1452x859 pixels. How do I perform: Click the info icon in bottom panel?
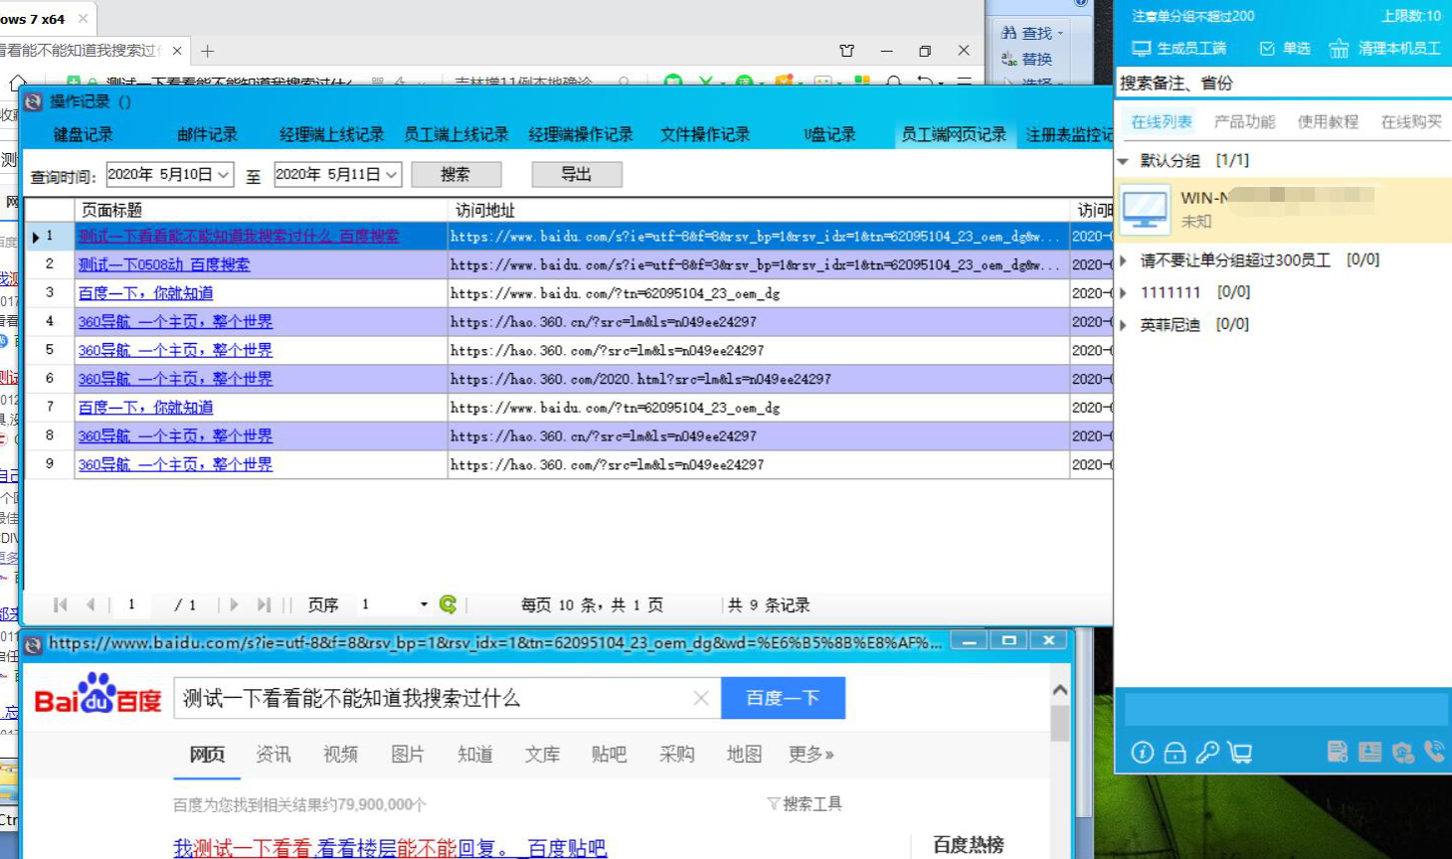pos(1143,753)
